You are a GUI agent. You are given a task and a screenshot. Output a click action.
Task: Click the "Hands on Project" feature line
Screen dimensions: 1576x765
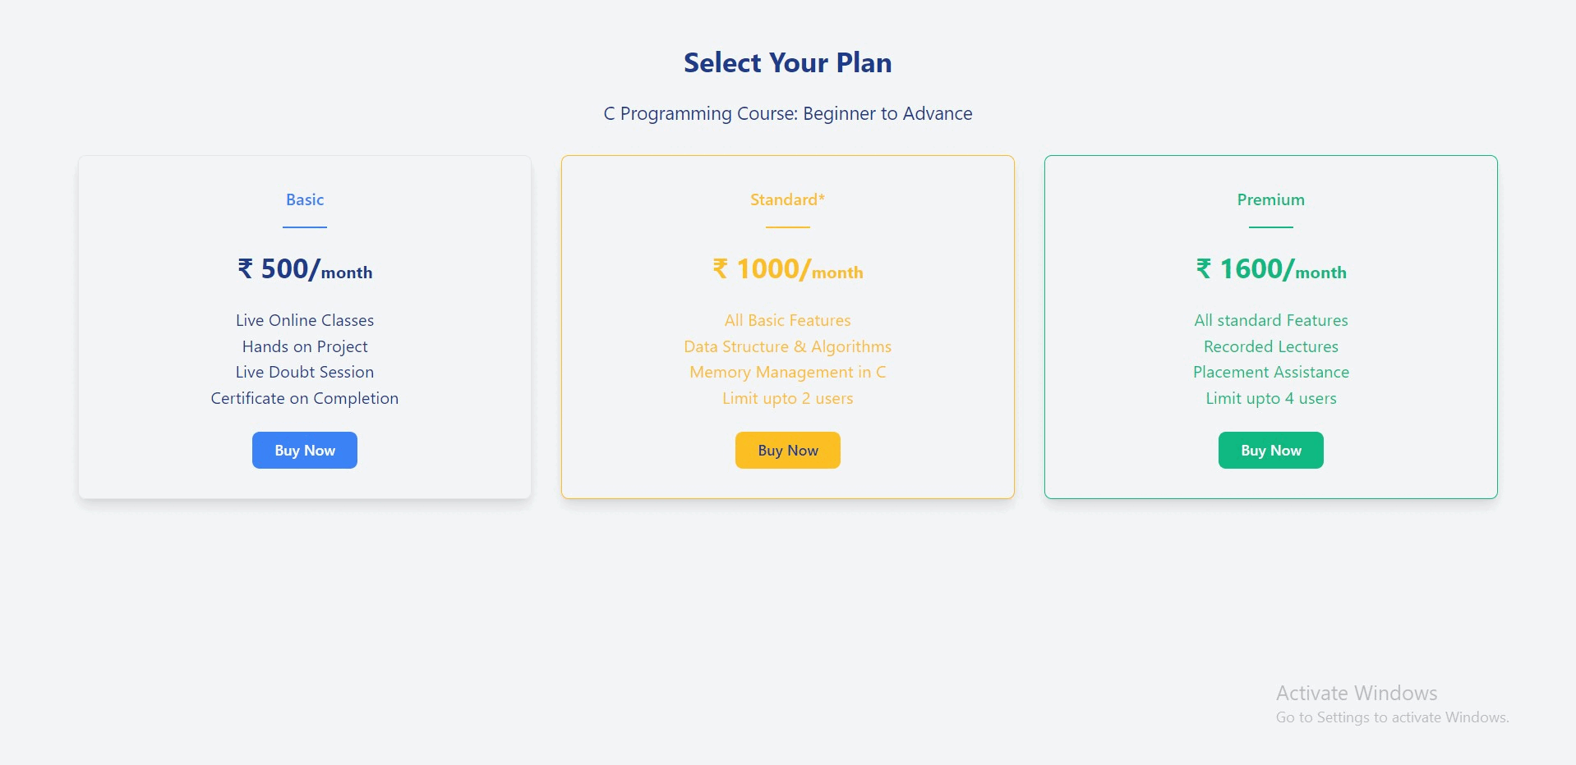305,346
